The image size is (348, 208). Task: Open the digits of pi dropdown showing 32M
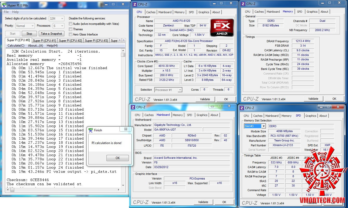(x=56, y=19)
